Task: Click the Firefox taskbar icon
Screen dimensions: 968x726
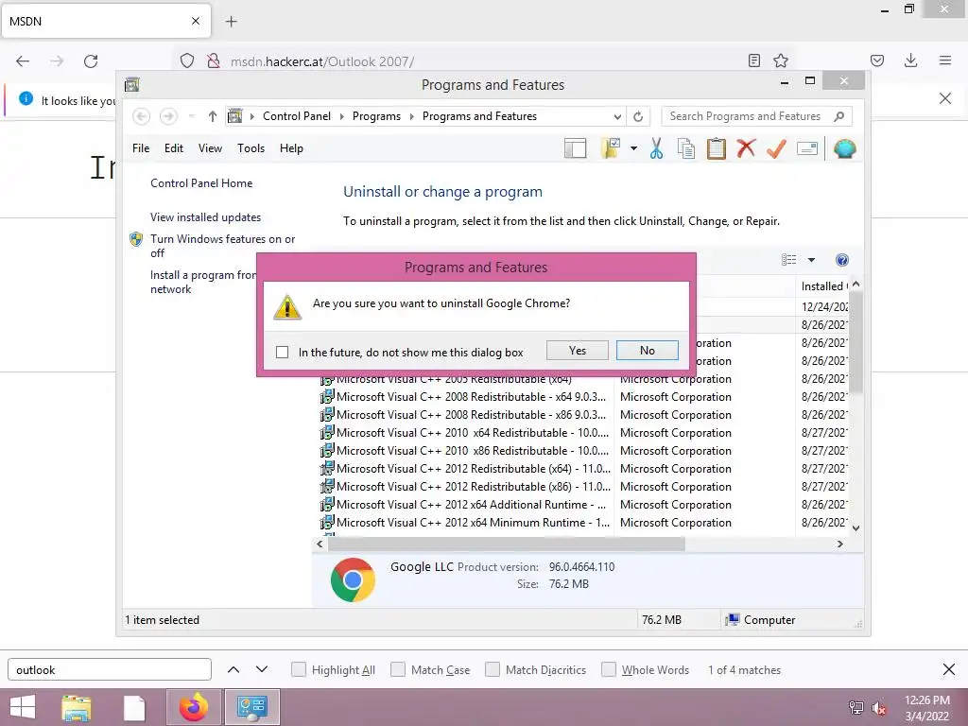Action: 194,707
